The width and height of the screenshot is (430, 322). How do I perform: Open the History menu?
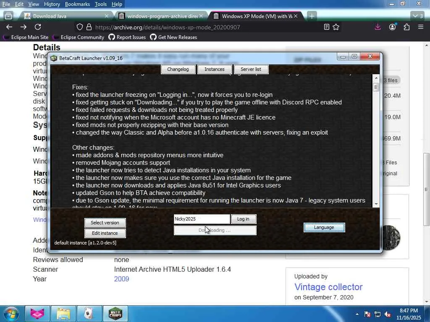coord(52,4)
